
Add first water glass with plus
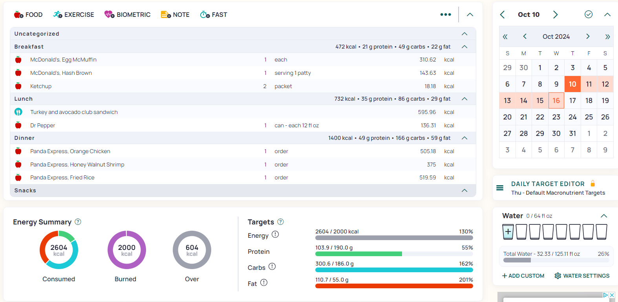[x=508, y=231]
